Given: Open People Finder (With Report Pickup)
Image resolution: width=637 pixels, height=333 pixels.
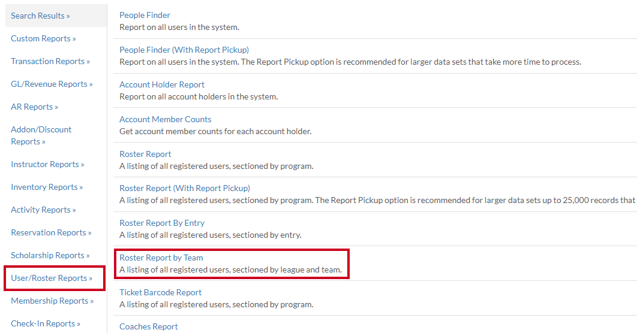Looking at the screenshot, I should (184, 50).
